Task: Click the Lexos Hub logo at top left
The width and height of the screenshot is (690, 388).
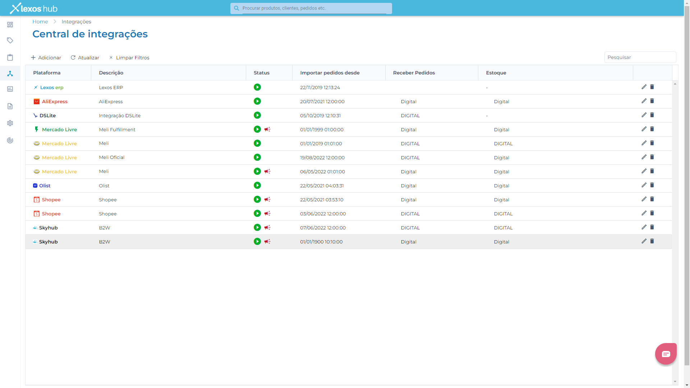Action: (33, 8)
